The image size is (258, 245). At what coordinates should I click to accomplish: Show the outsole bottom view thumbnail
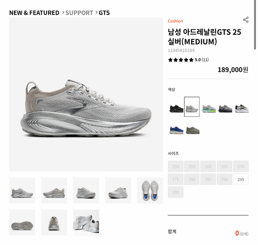pos(22,222)
